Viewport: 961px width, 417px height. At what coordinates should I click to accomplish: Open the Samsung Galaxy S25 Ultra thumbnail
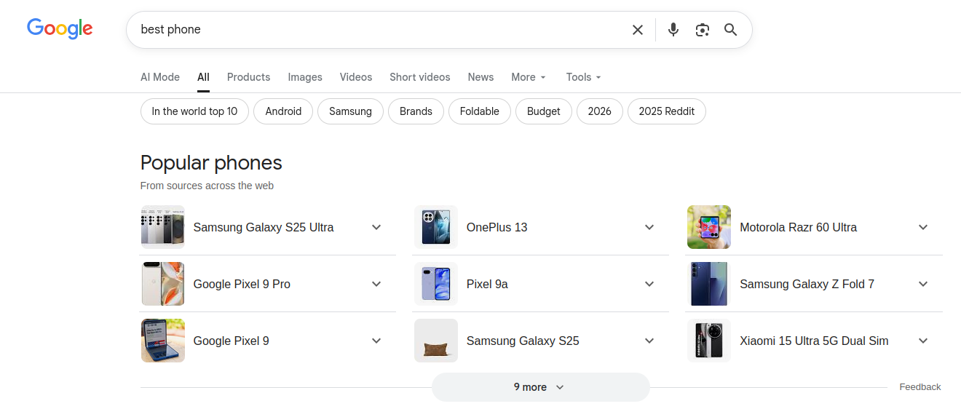[x=162, y=227]
